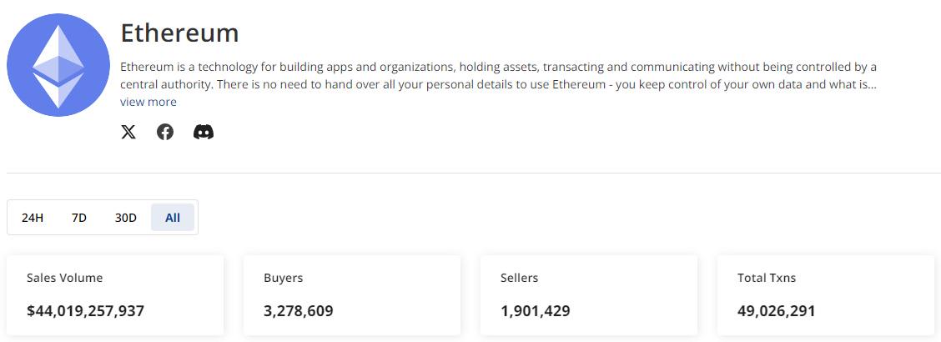
Task: Expand description with view more
Action: coord(148,102)
